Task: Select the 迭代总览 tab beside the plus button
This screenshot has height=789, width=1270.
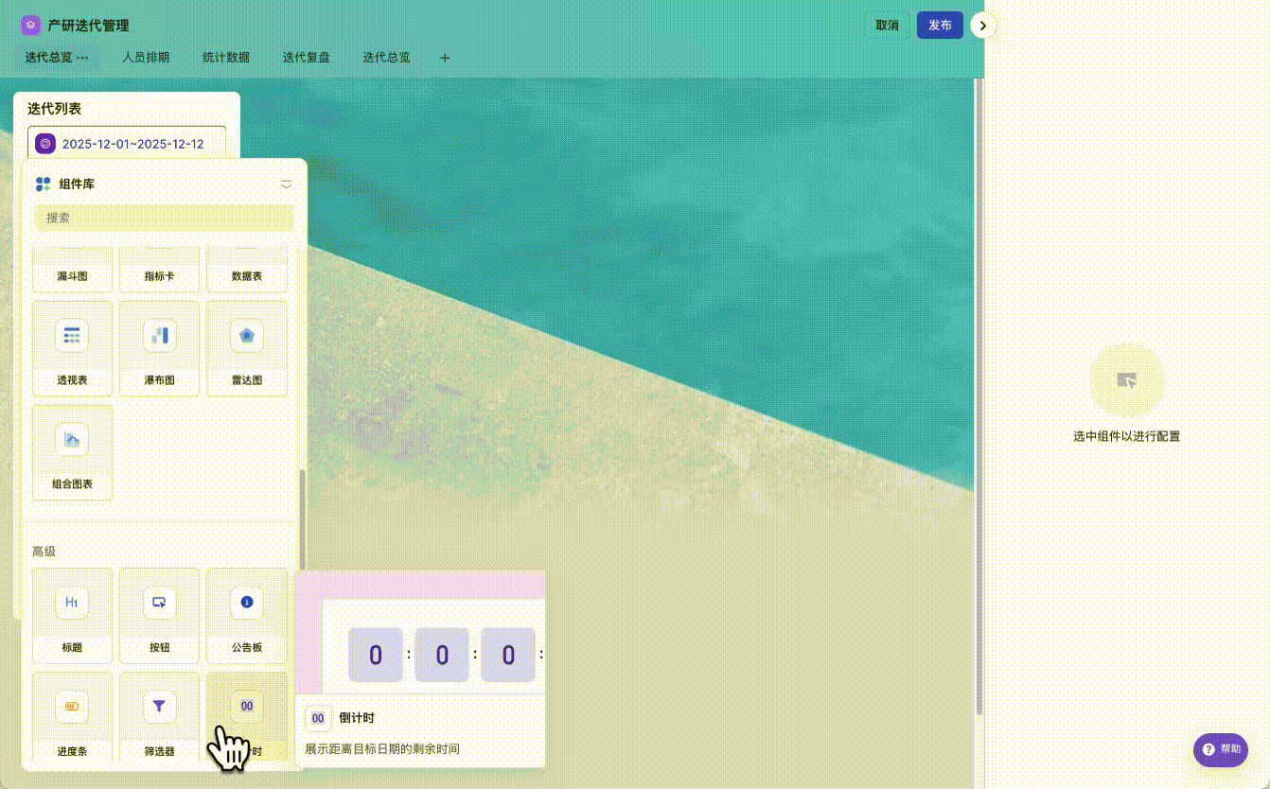Action: click(x=386, y=58)
